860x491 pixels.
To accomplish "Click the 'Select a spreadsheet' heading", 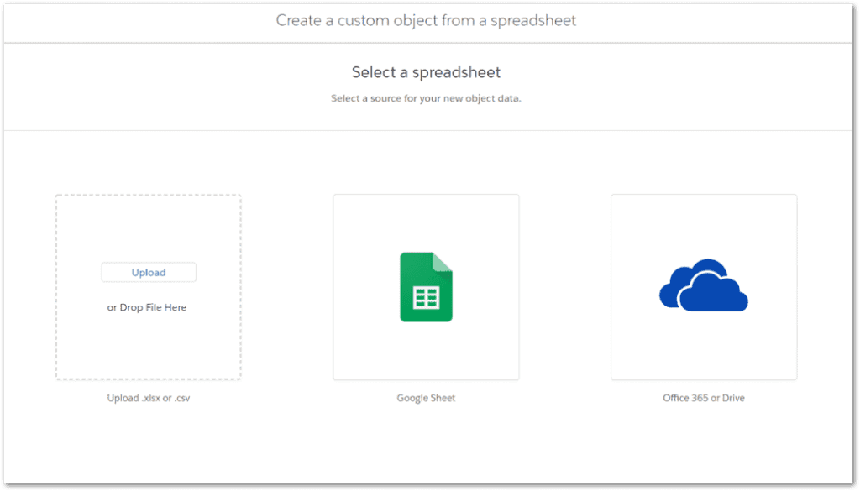I will pyautogui.click(x=426, y=72).
